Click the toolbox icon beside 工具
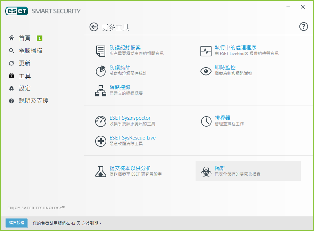Screen dimensions: 314x231 point(11,76)
